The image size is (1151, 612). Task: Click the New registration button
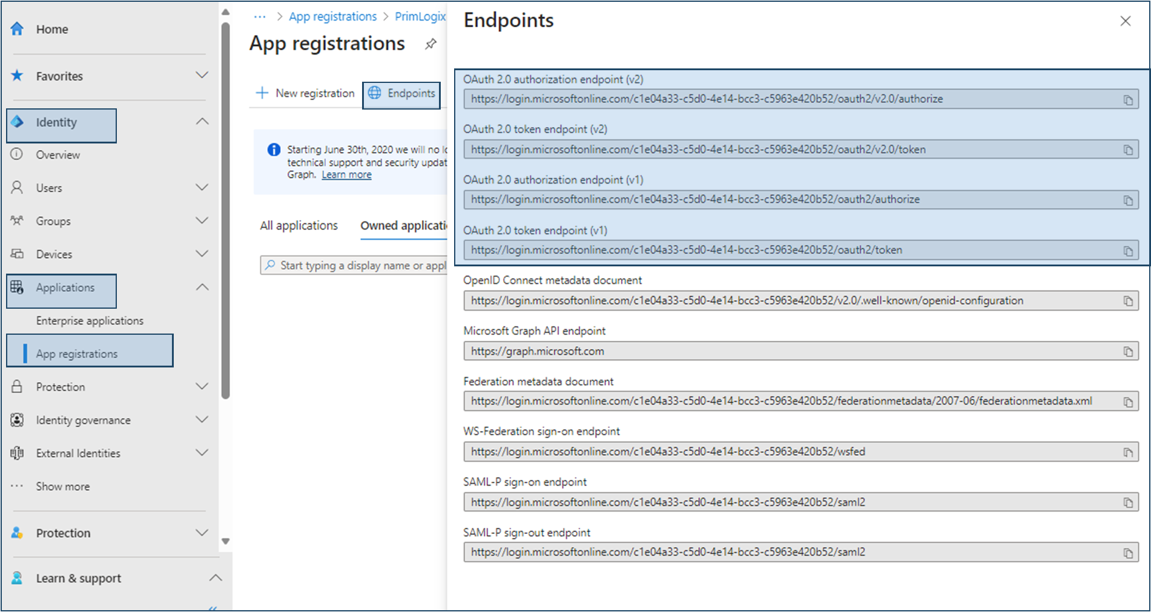(305, 93)
